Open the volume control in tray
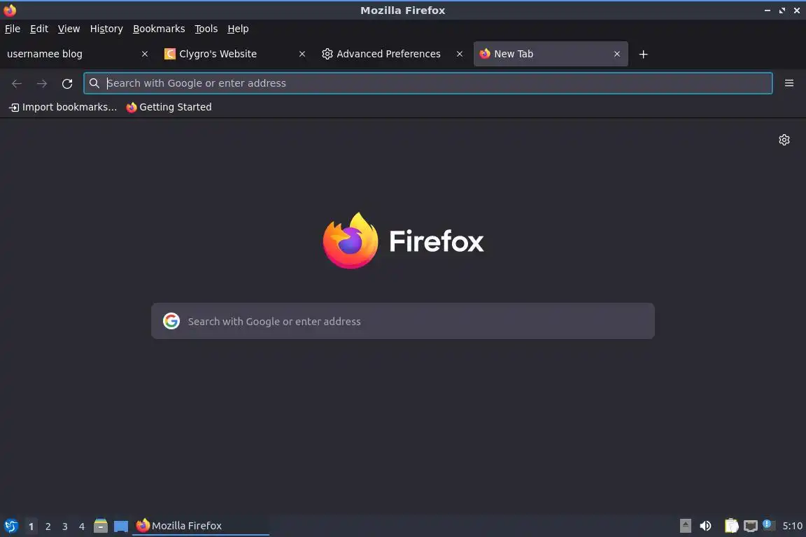The width and height of the screenshot is (806, 537). pyautogui.click(x=706, y=526)
